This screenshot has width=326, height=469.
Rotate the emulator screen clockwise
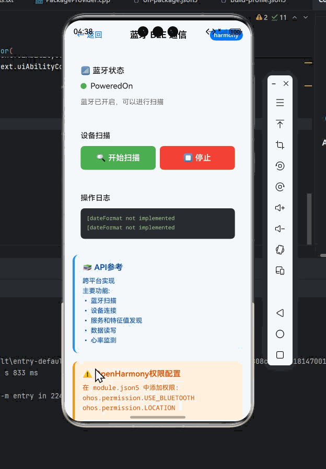(x=280, y=187)
